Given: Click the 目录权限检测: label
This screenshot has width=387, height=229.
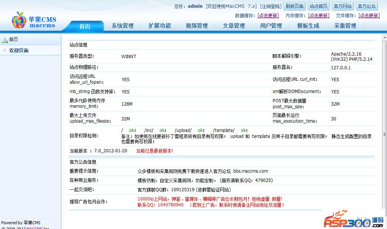Looking at the screenshot, I should (x=84, y=136).
